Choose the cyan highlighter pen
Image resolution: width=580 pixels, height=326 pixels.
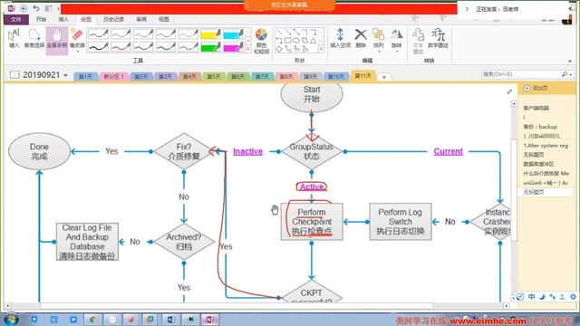click(233, 34)
